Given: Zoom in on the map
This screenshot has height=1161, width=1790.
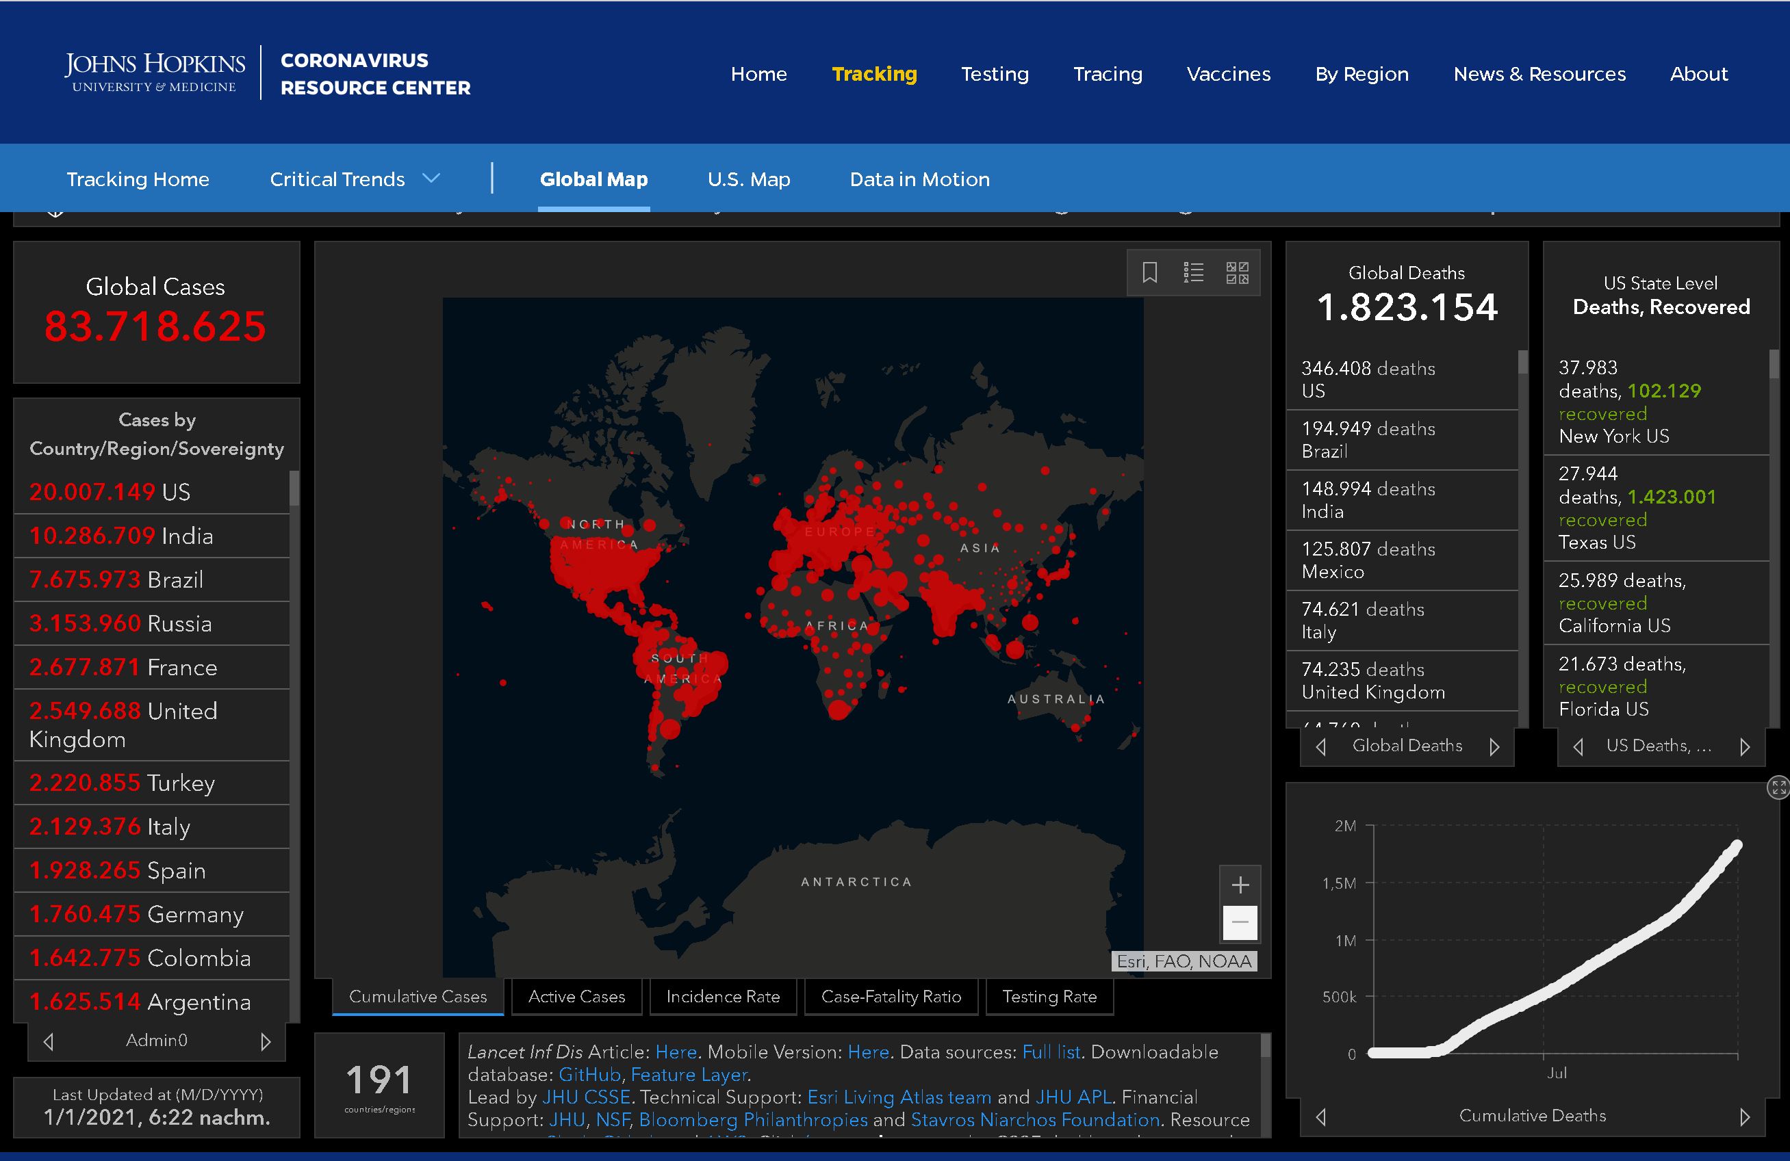Looking at the screenshot, I should (1240, 885).
